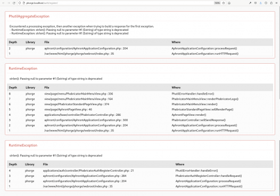Bookmark this page with the star

click(224, 3)
